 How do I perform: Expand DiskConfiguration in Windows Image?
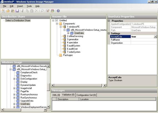coord(14,79)
